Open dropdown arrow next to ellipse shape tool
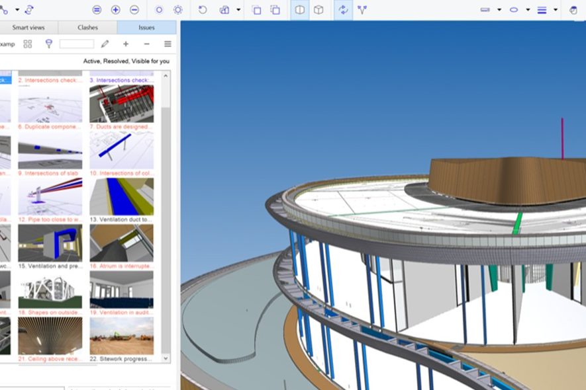 point(528,10)
